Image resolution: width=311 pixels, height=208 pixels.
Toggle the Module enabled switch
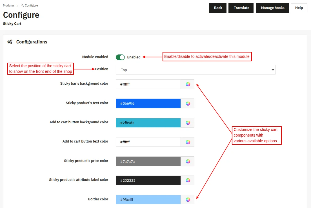(x=120, y=57)
